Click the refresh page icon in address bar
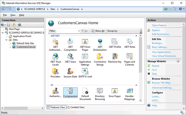Screen dimensions: 186x115 (166, 9)
